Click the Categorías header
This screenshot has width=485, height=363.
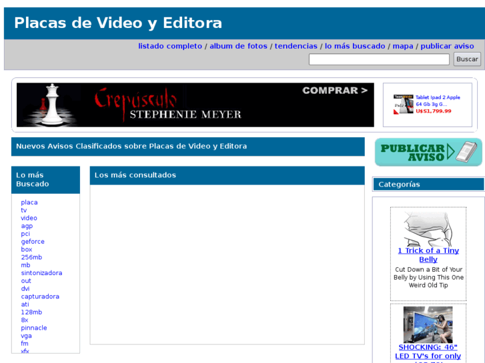coord(429,184)
